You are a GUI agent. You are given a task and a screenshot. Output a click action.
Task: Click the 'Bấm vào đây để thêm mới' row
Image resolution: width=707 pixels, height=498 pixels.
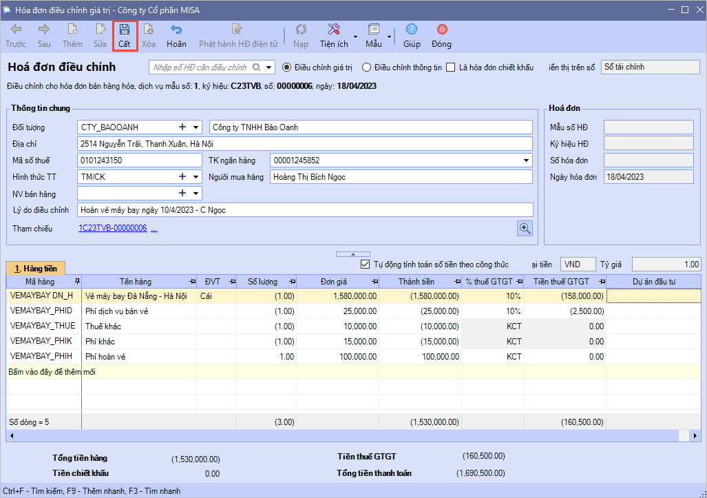click(52, 371)
